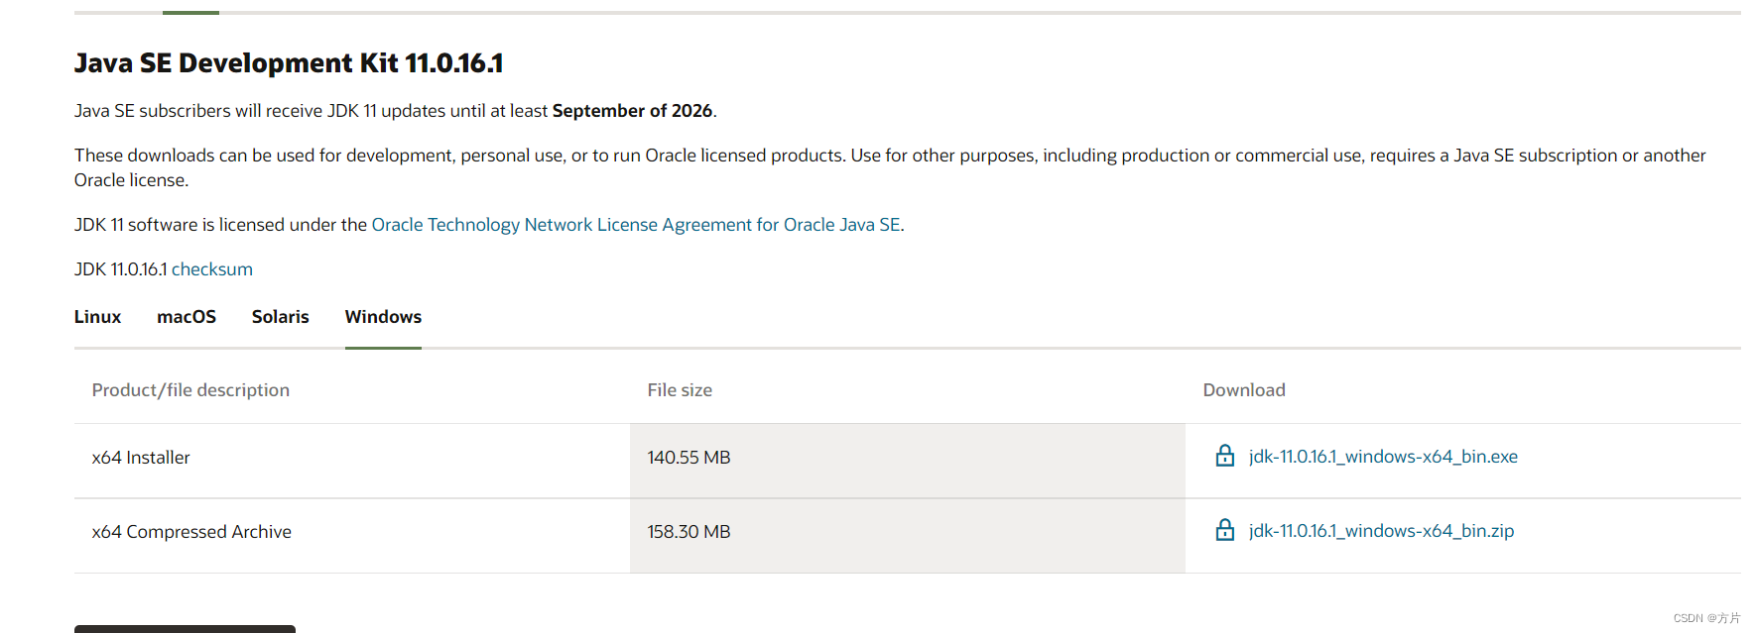Image resolution: width=1756 pixels, height=633 pixels.
Task: Click the Download column header
Action: coord(1244,390)
